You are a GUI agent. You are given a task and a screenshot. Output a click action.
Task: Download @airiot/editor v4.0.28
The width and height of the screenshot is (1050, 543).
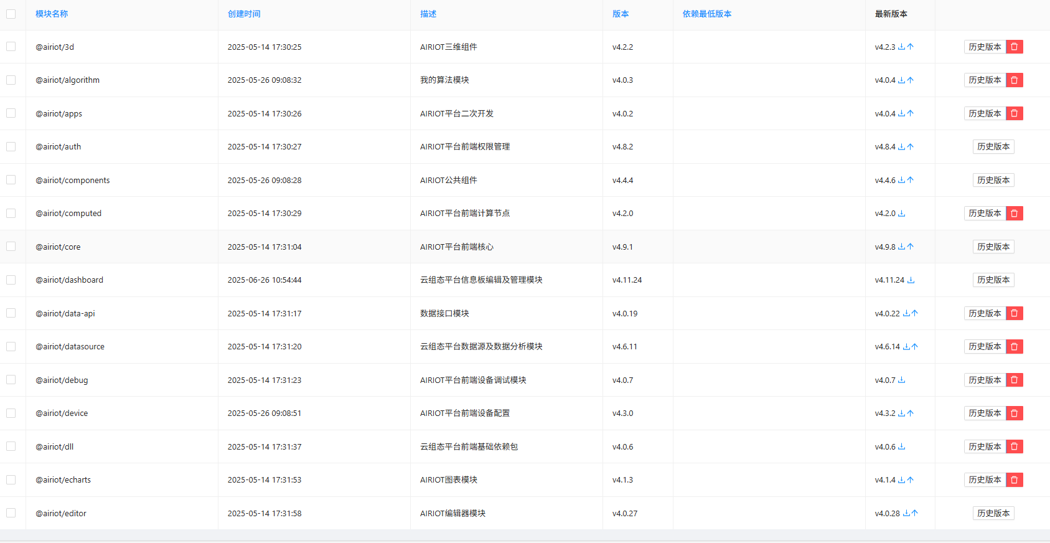point(906,513)
